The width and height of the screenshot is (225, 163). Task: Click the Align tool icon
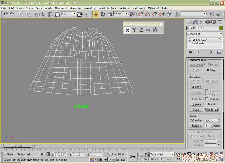point(219,14)
